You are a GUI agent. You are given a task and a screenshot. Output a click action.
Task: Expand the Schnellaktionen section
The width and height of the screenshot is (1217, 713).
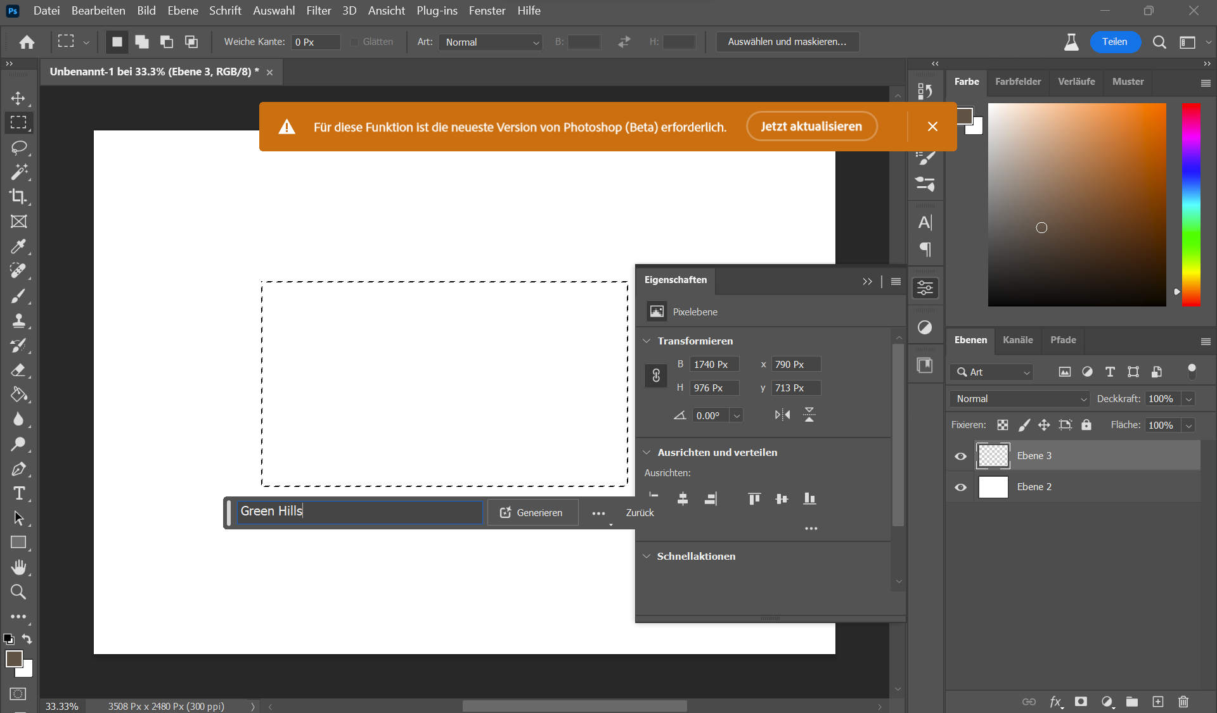click(x=648, y=556)
